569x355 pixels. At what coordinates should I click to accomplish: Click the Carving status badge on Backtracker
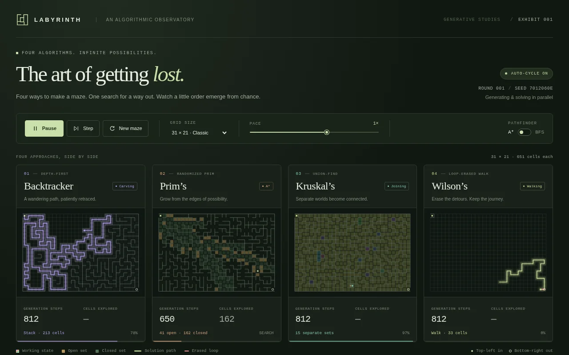point(125,186)
